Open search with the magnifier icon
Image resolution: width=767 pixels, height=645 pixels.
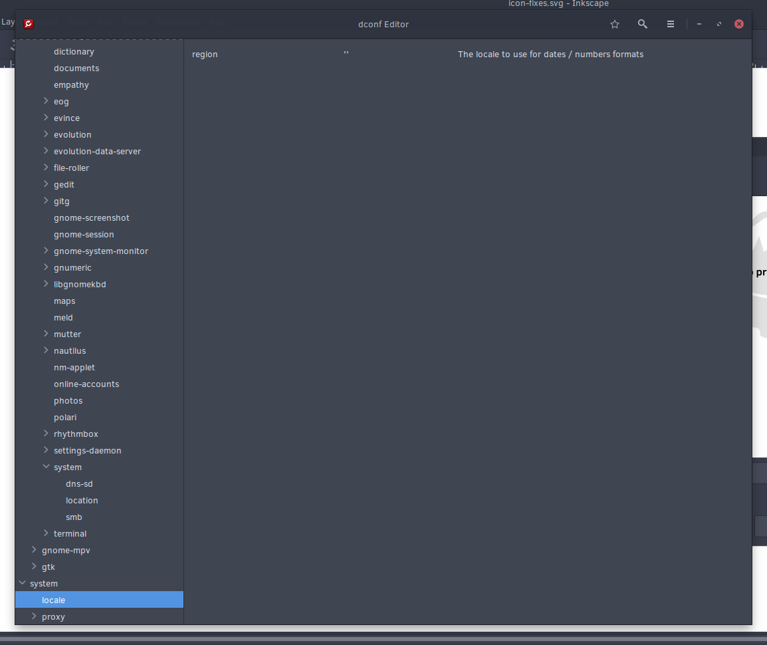[x=642, y=24]
